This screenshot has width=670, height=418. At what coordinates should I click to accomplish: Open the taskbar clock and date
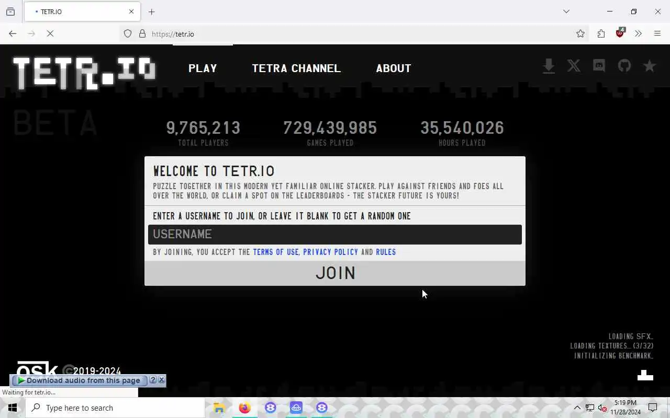tap(625, 408)
